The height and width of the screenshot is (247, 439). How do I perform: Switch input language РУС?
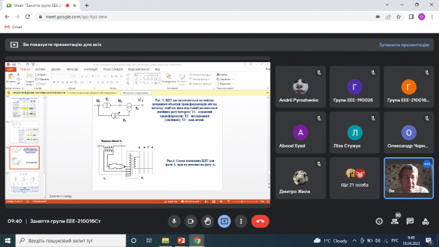coord(395,241)
